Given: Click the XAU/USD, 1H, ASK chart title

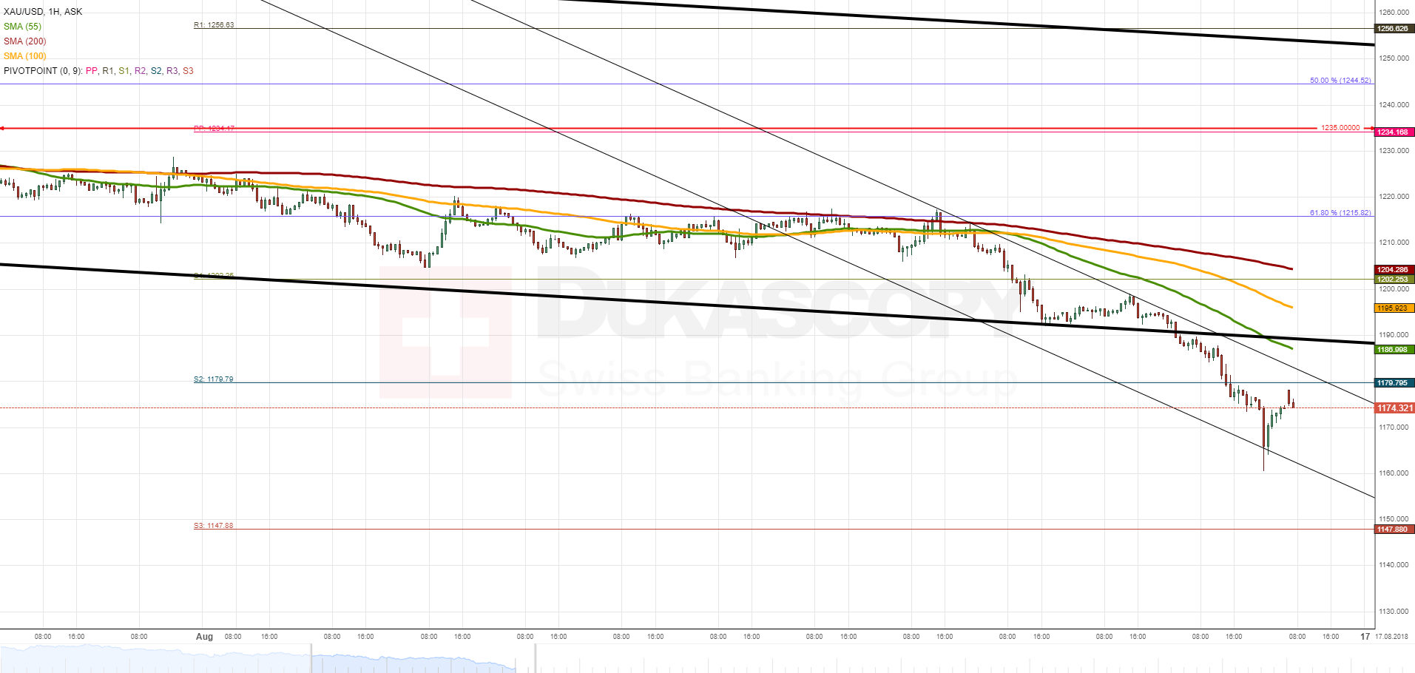Looking at the screenshot, I should [x=43, y=12].
